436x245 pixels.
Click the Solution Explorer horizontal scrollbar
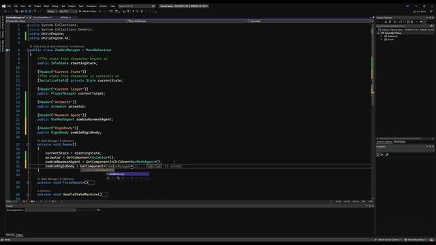pos(405,139)
